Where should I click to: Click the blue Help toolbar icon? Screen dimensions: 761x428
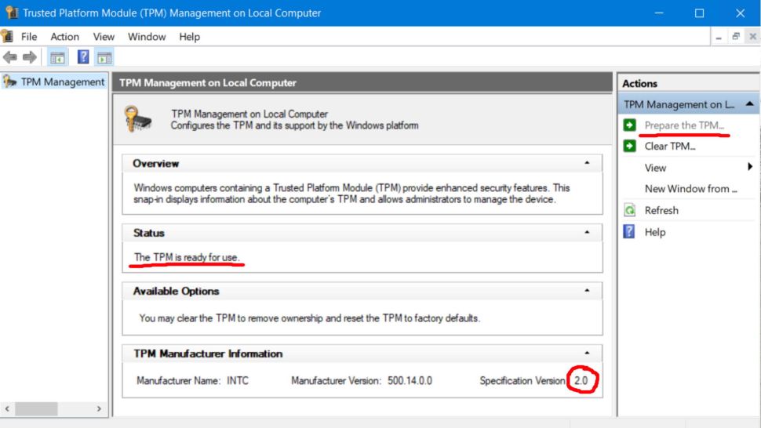tap(83, 57)
